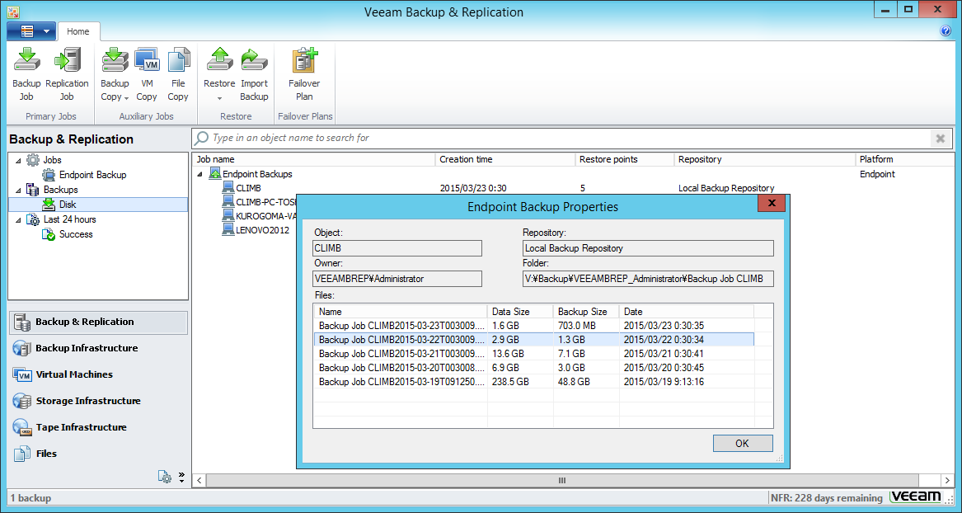Click the Owner field VEEAMBREP¥Administrator
Image resolution: width=962 pixels, height=513 pixels.
tap(397, 279)
